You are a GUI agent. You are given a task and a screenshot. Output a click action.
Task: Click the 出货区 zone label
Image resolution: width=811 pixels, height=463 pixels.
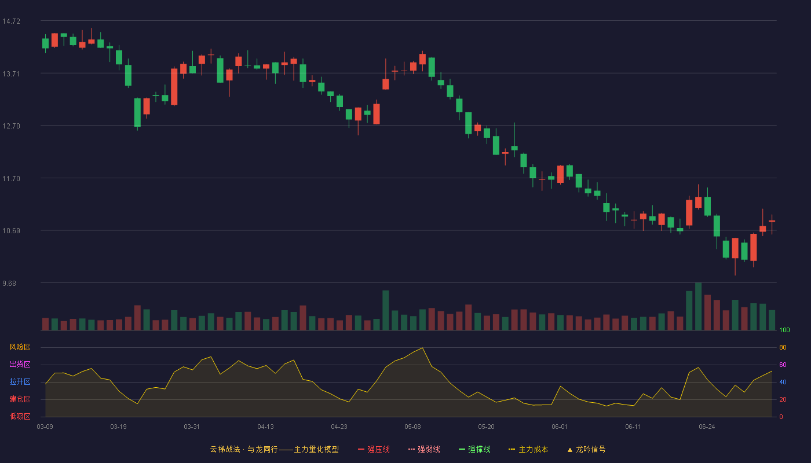pyautogui.click(x=20, y=365)
